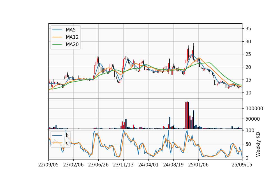Click the KD axis value 50

coord(248,144)
